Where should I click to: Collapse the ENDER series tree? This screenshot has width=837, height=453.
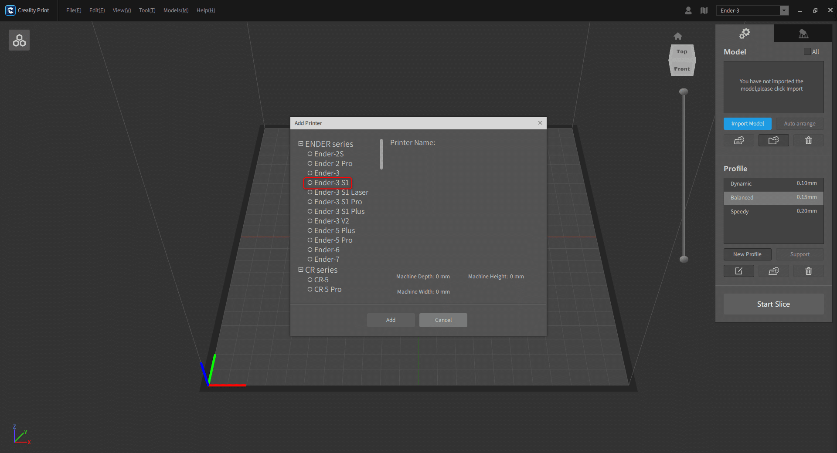click(301, 144)
